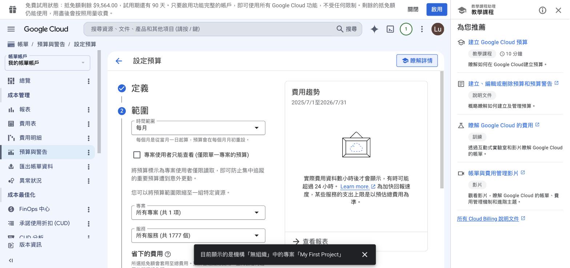
Task: Open the Lu account avatar
Action: (x=438, y=29)
